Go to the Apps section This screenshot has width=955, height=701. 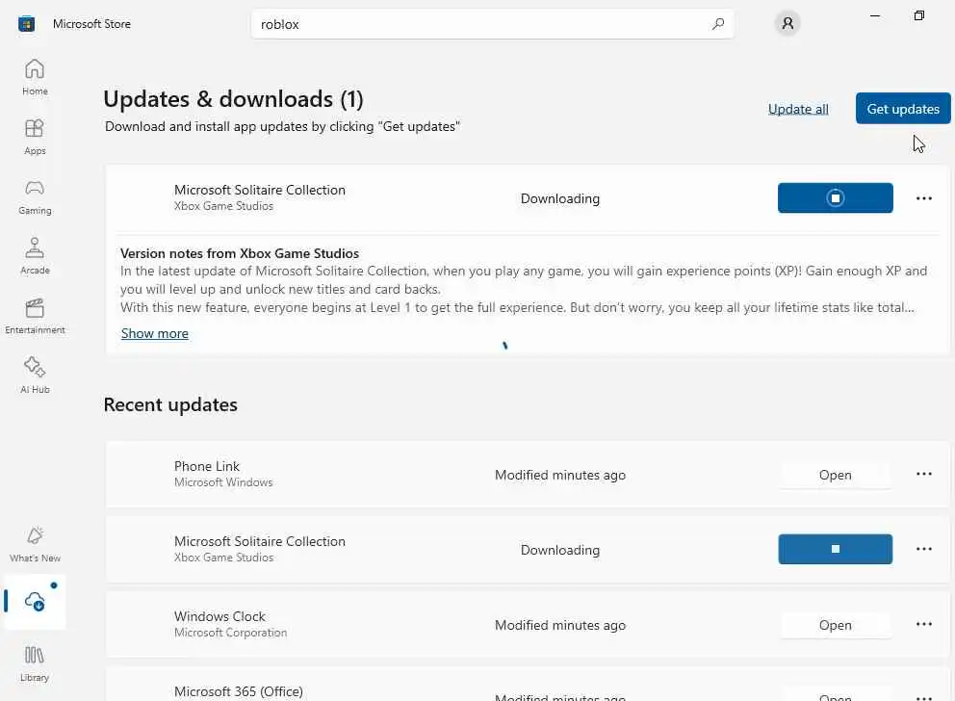click(x=35, y=137)
